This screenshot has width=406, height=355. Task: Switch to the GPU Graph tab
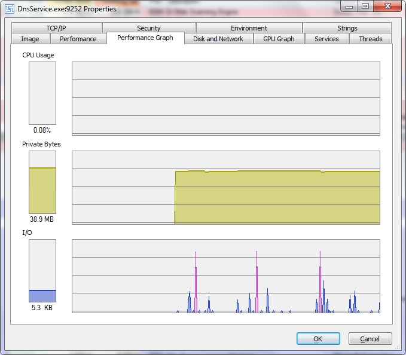(x=279, y=39)
